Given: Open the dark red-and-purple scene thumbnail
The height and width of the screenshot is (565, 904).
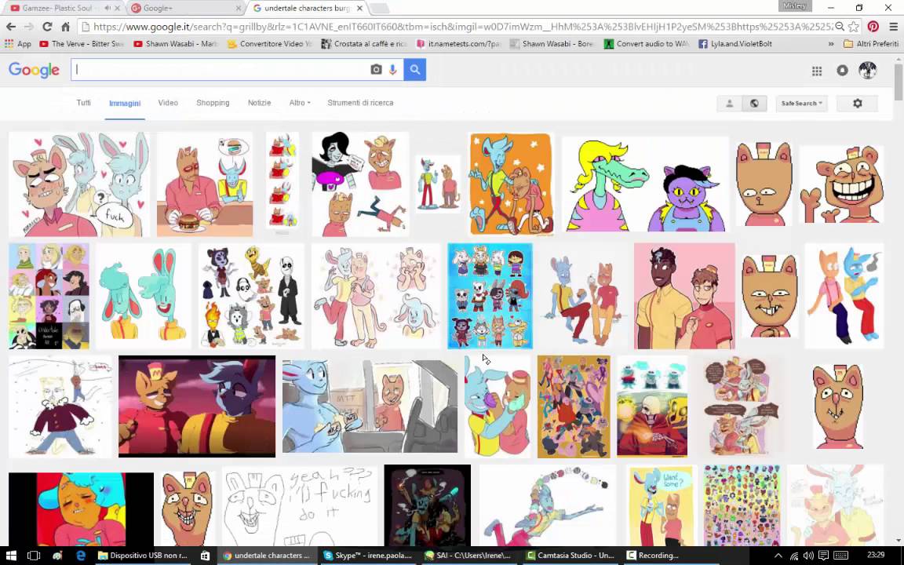Looking at the screenshot, I should 197,406.
